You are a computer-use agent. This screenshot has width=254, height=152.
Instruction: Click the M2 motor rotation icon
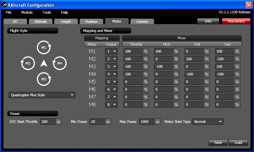[x=28, y=63]
